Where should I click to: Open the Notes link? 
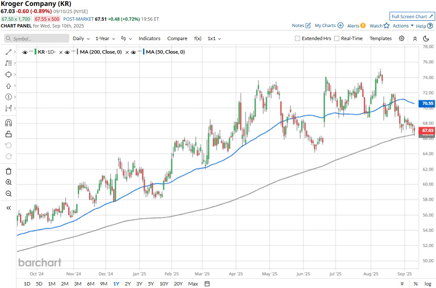coord(301,25)
